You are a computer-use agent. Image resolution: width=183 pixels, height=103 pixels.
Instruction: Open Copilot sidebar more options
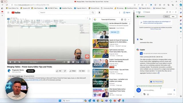[x=173, y=12]
